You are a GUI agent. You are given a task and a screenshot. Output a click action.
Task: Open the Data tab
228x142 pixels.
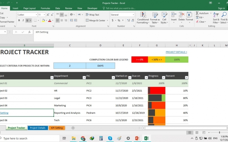point(58,8)
